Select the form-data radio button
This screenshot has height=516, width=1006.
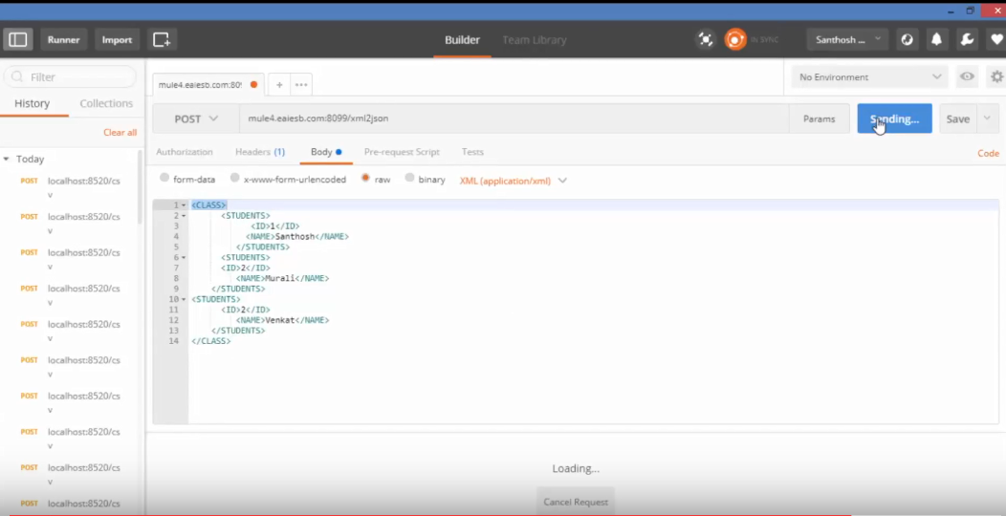pos(164,179)
